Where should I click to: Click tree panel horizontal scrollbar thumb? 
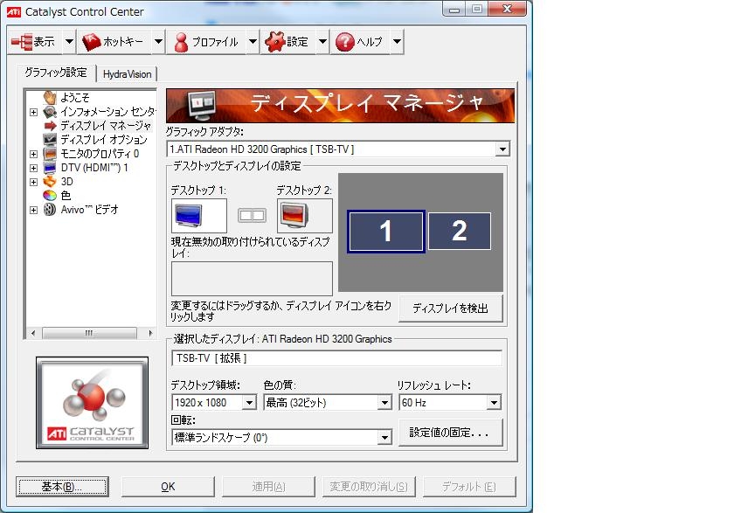[89, 333]
